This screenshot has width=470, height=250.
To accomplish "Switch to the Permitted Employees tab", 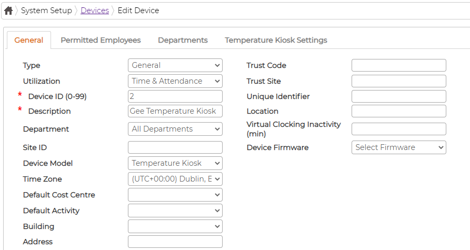I will pos(101,40).
